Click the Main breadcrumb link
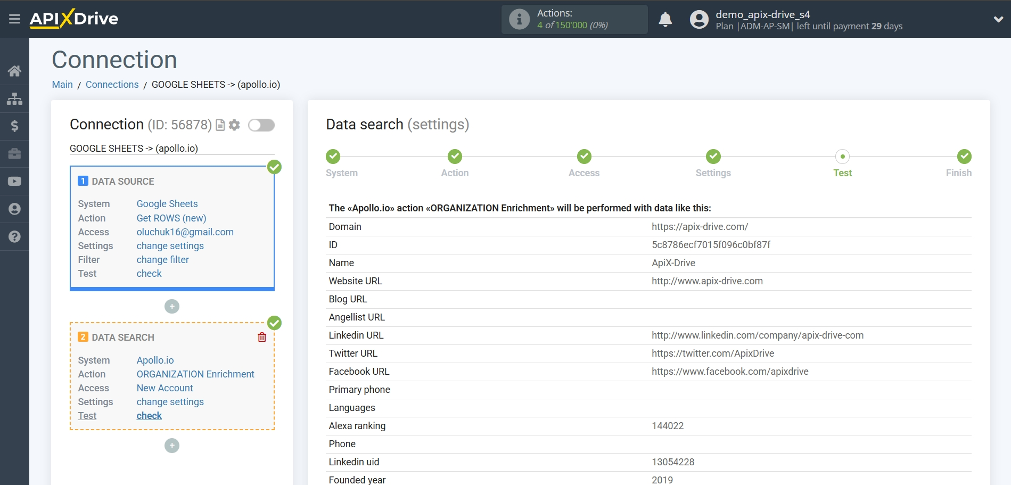 62,84
